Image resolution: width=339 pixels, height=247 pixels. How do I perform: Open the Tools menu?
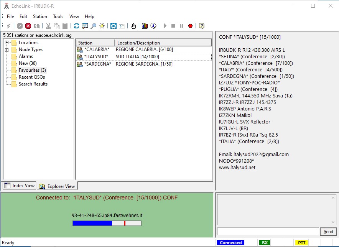[x=58, y=16]
